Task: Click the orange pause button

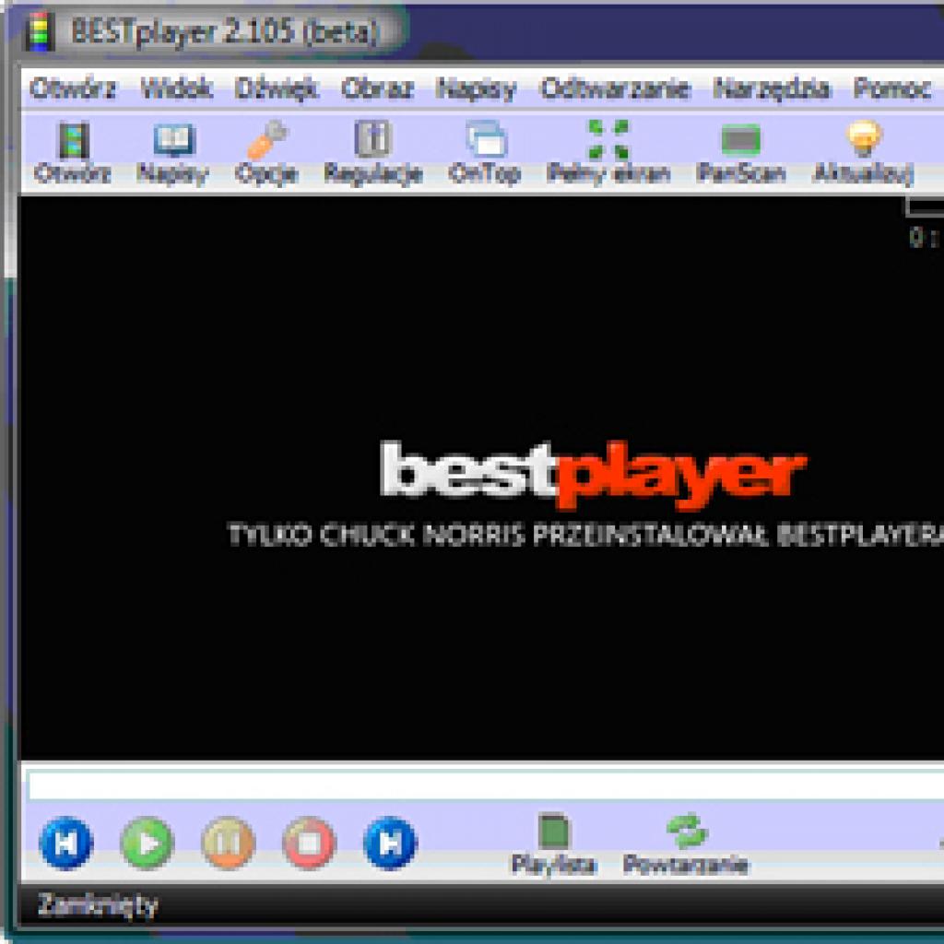Action: (229, 843)
